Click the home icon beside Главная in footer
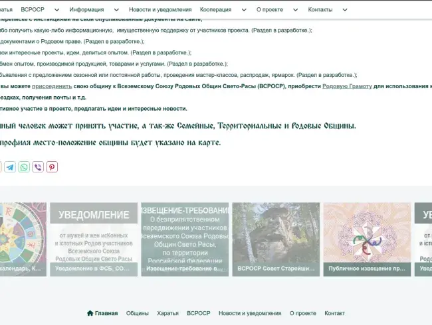This screenshot has width=432, height=325. point(90,313)
